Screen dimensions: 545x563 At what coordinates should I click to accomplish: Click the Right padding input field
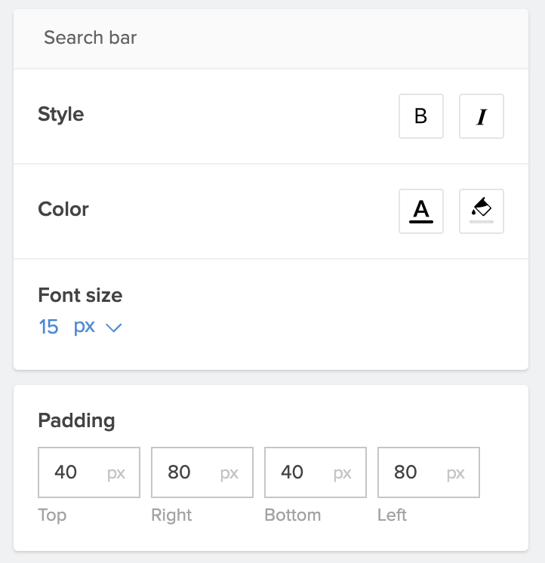[x=202, y=472]
